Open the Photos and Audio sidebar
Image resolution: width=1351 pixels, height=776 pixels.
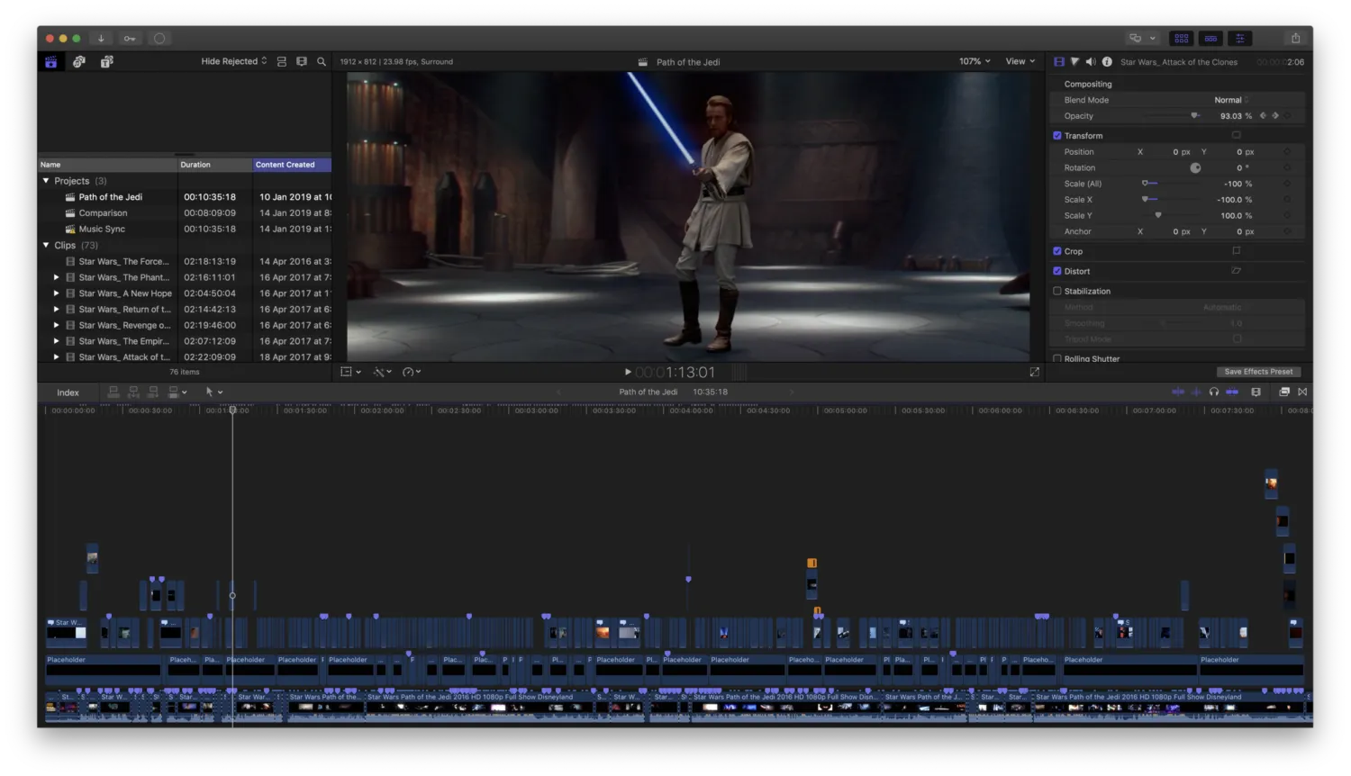click(79, 61)
